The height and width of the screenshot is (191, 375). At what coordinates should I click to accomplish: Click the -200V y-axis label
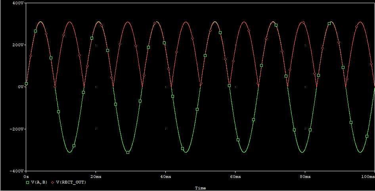coord(17,129)
